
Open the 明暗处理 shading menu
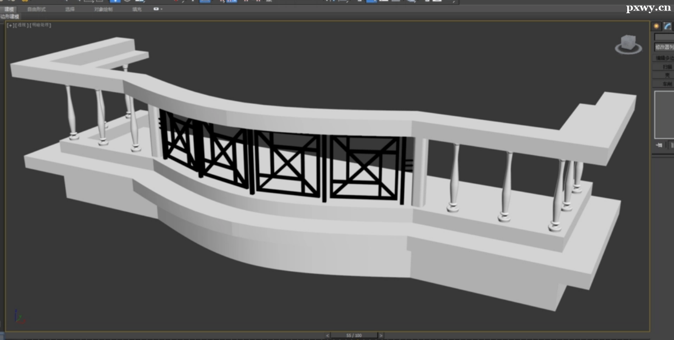[x=41, y=25]
